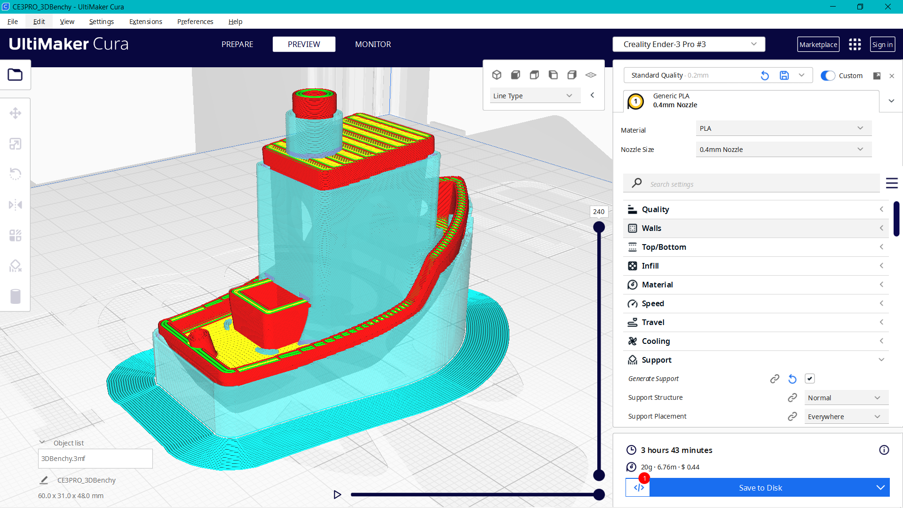Image resolution: width=903 pixels, height=508 pixels.
Task: Uncheck the Generate Support checkbox
Action: (809, 379)
